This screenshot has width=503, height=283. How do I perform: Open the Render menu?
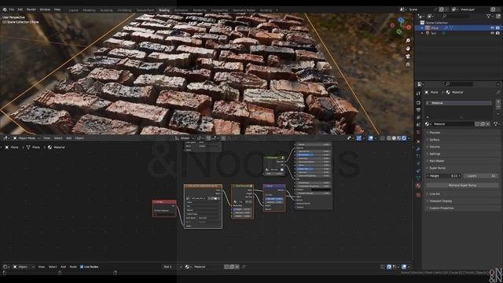point(31,9)
